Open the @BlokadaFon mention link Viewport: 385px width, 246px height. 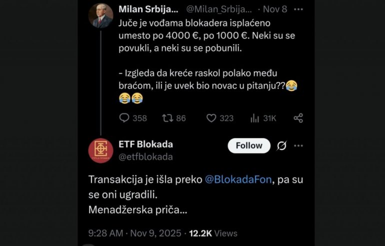coord(238,180)
